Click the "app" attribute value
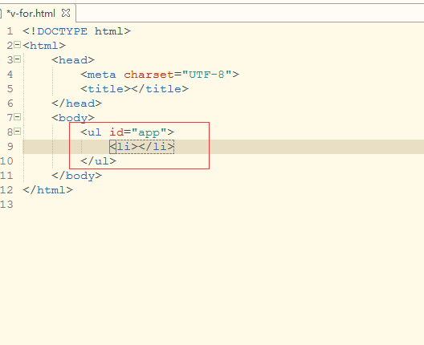 click(149, 132)
